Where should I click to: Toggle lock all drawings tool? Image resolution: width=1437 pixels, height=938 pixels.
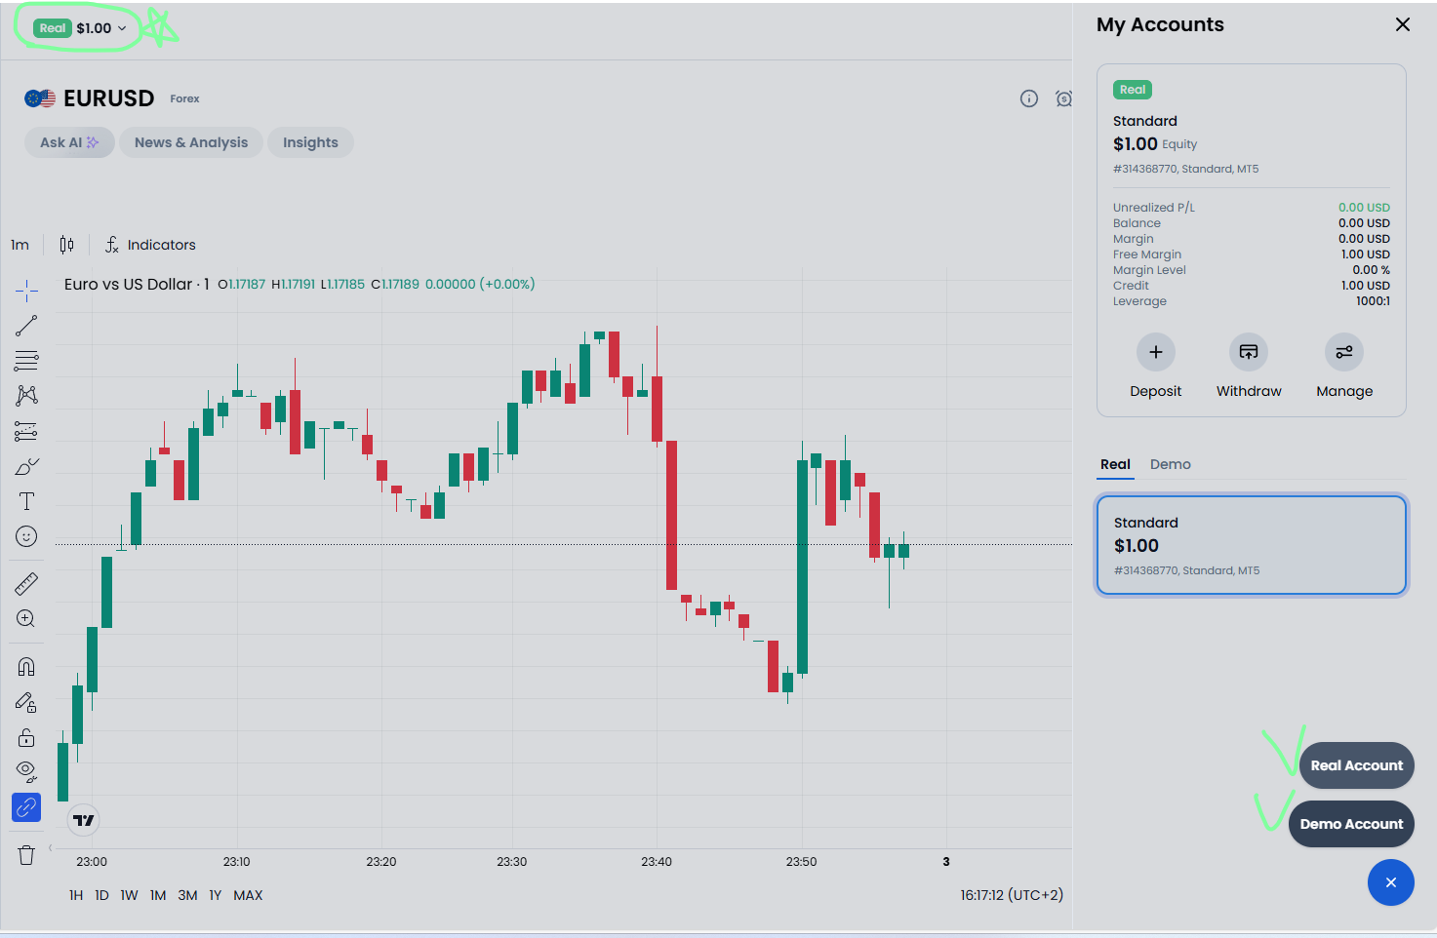click(26, 737)
